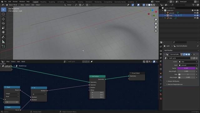Open node editor Add menu

18,62
